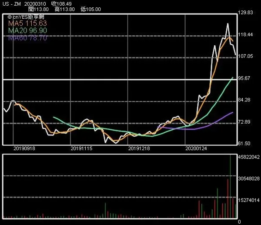261x225 pixels.
Task: Click the tallest green volume bar
Action: pos(231,186)
